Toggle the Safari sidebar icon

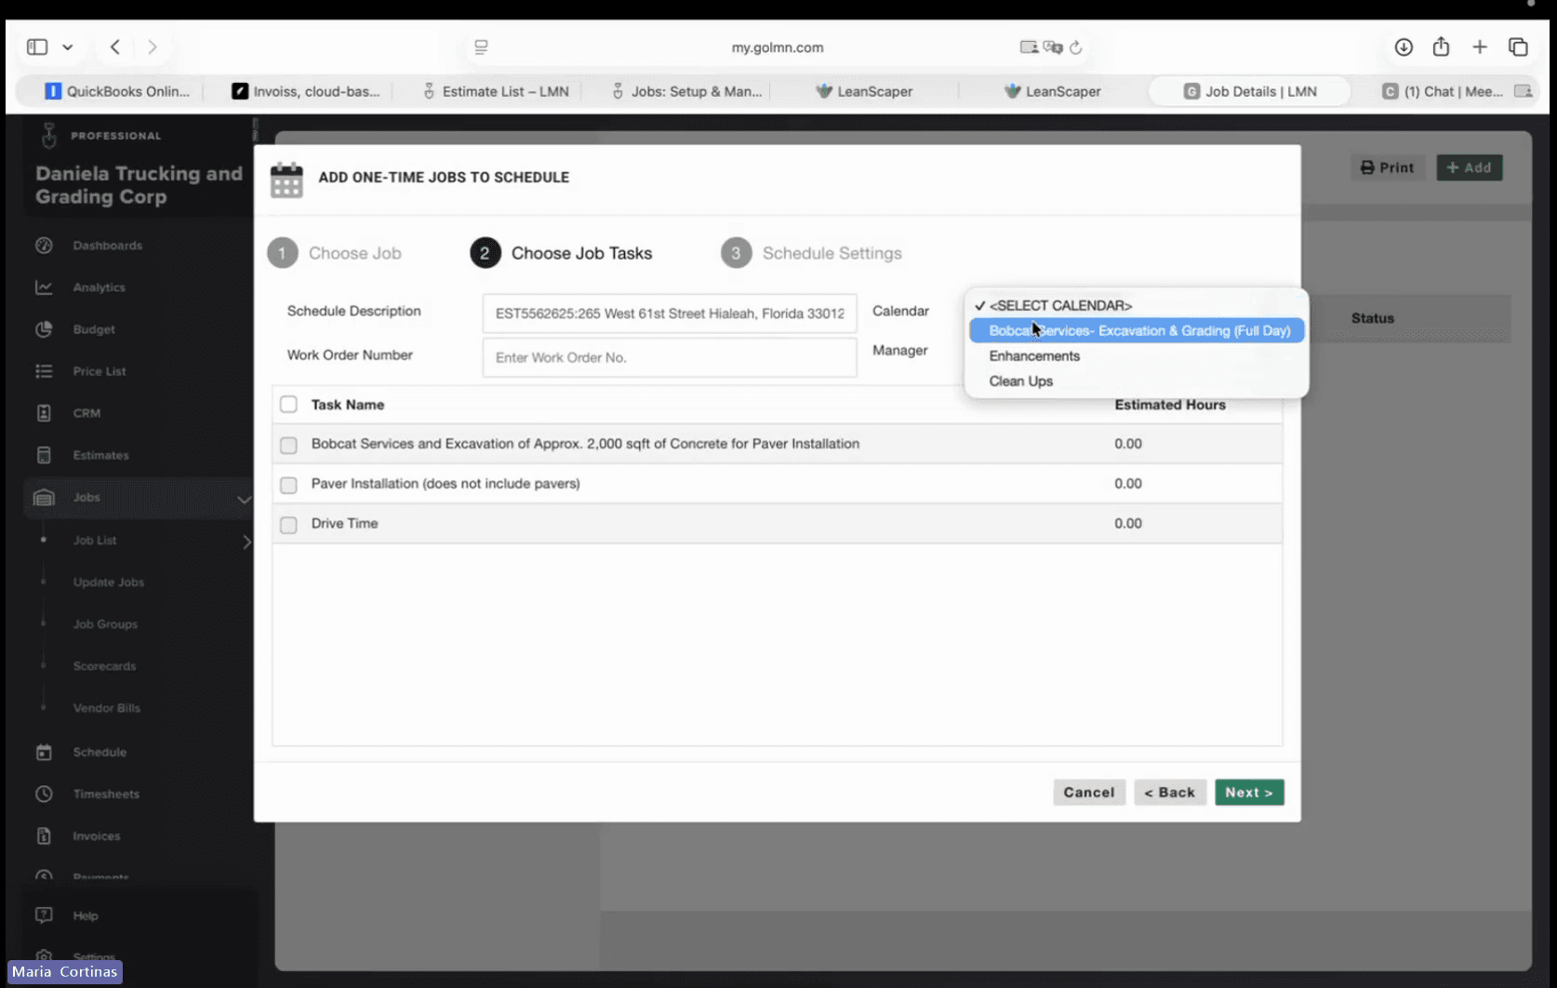coord(37,47)
